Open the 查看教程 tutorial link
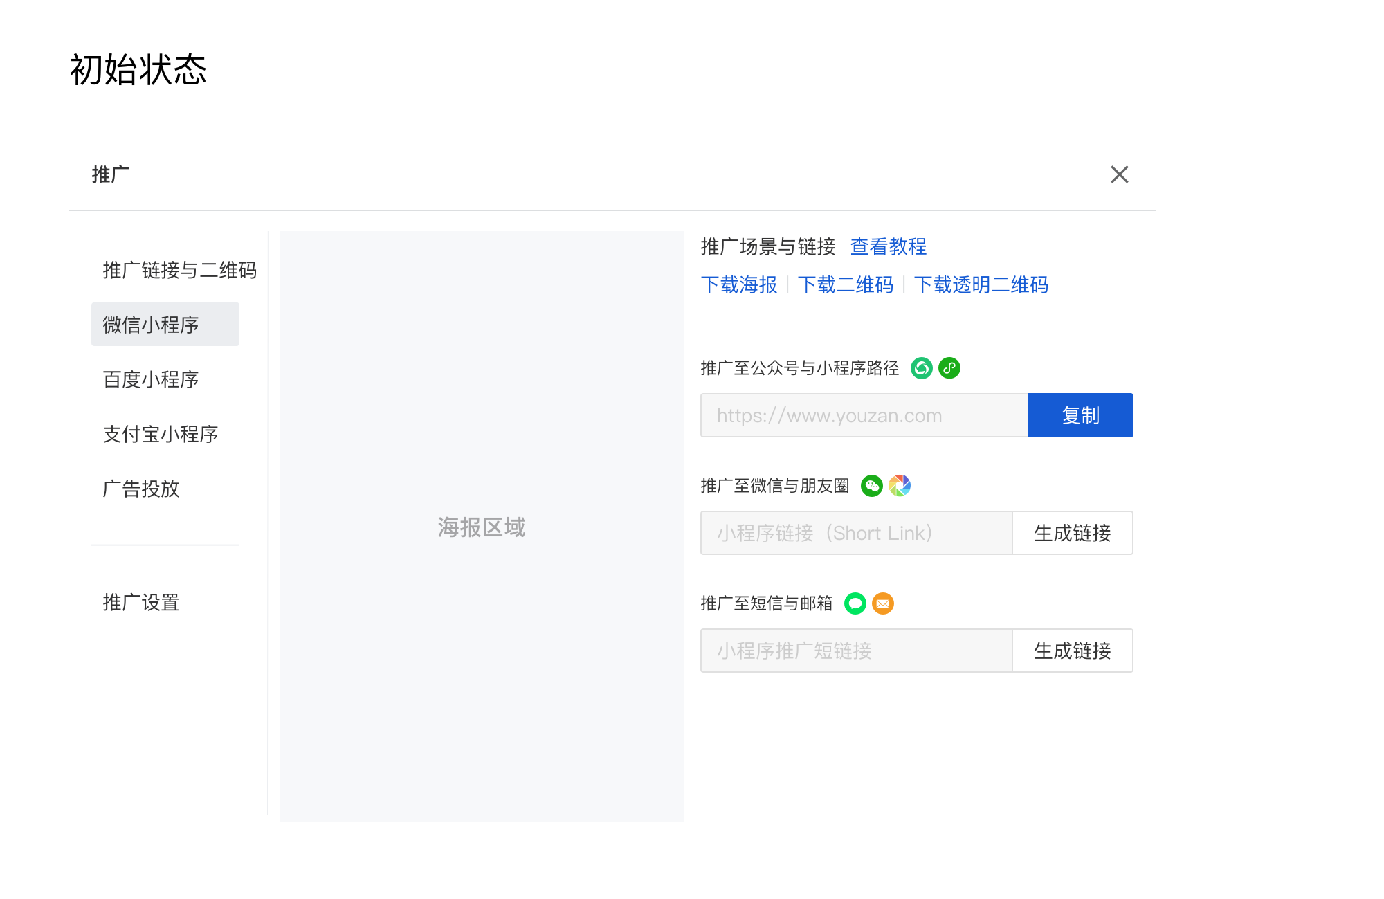Screen dimensions: 1384x899 pyautogui.click(x=888, y=246)
